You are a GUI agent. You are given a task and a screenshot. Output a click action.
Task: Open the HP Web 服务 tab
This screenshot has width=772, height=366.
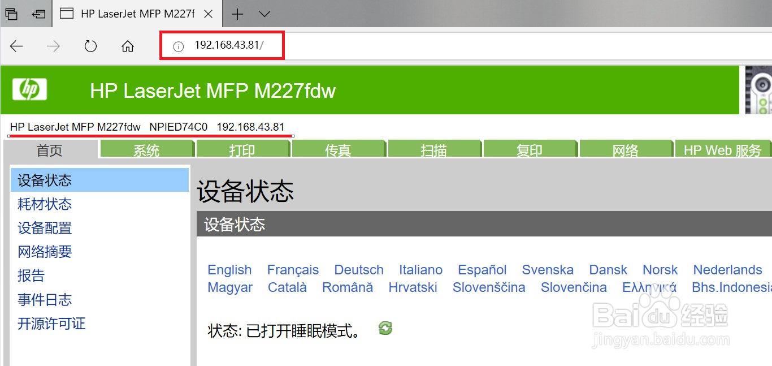click(723, 149)
